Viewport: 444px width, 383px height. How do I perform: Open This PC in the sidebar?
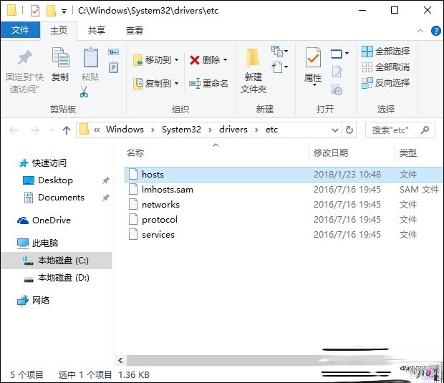[37, 243]
